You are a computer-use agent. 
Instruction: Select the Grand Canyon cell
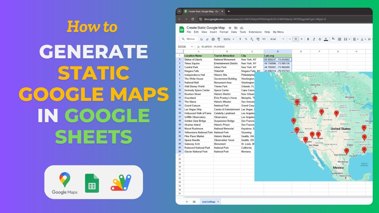tap(198, 106)
